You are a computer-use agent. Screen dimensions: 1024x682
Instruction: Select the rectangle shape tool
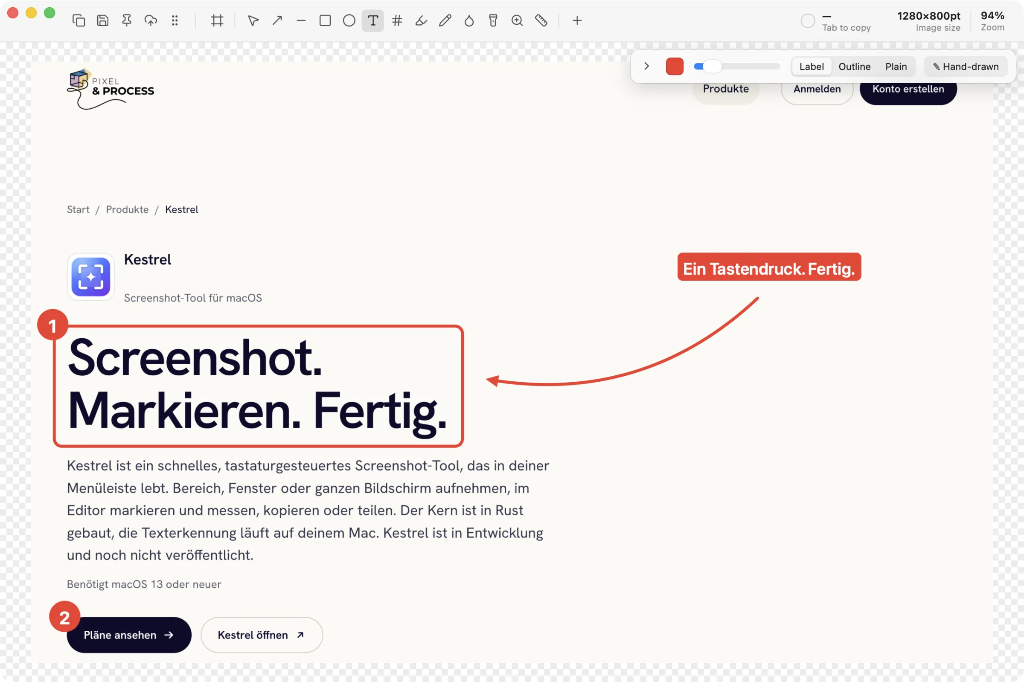pyautogui.click(x=325, y=20)
